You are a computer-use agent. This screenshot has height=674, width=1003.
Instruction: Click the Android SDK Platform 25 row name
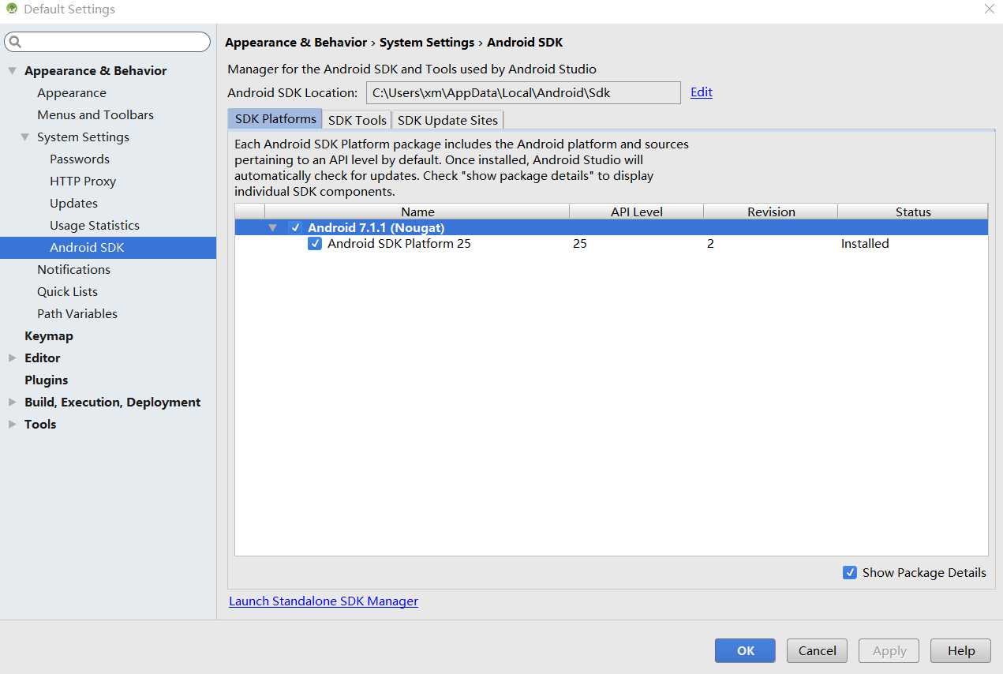click(x=399, y=244)
